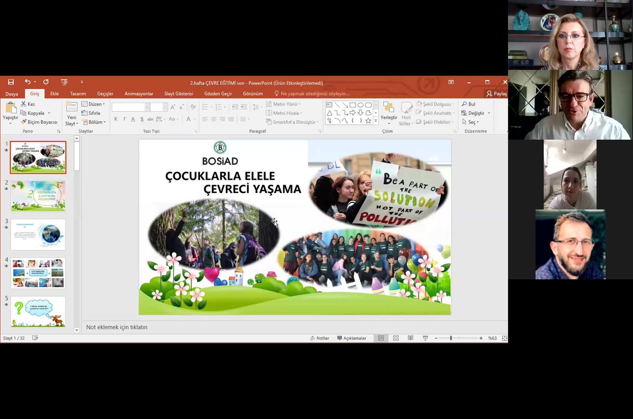Click the Paylaş share button
The height and width of the screenshot is (419, 633).
[497, 94]
